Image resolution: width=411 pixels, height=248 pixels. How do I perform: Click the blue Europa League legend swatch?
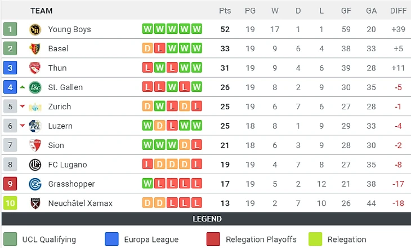(x=112, y=239)
